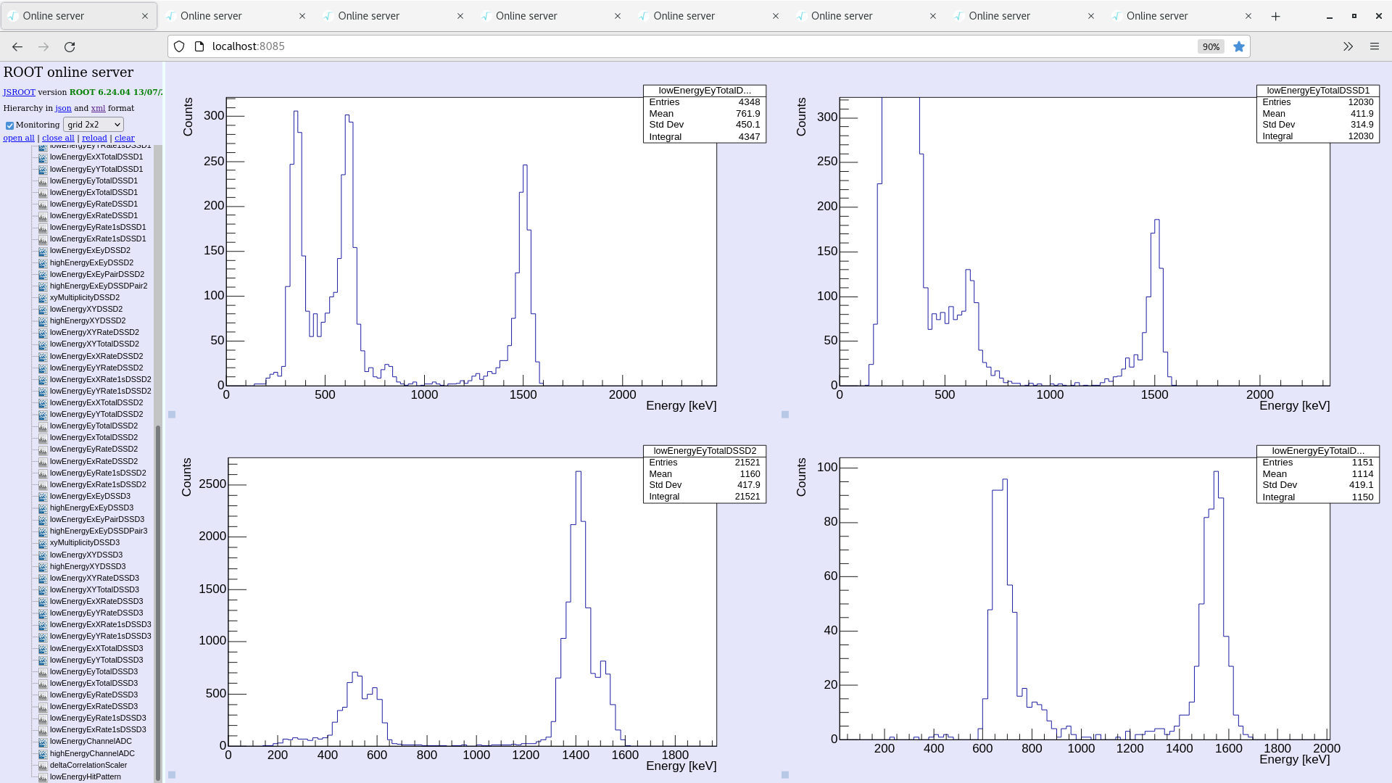Open the grid 2x2 layout dropdown
1392x783 pixels.
(93, 124)
